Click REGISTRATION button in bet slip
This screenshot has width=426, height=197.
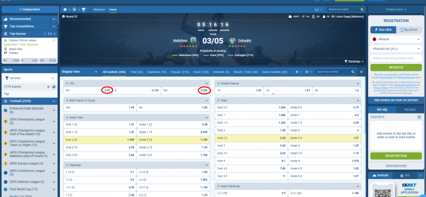396,156
